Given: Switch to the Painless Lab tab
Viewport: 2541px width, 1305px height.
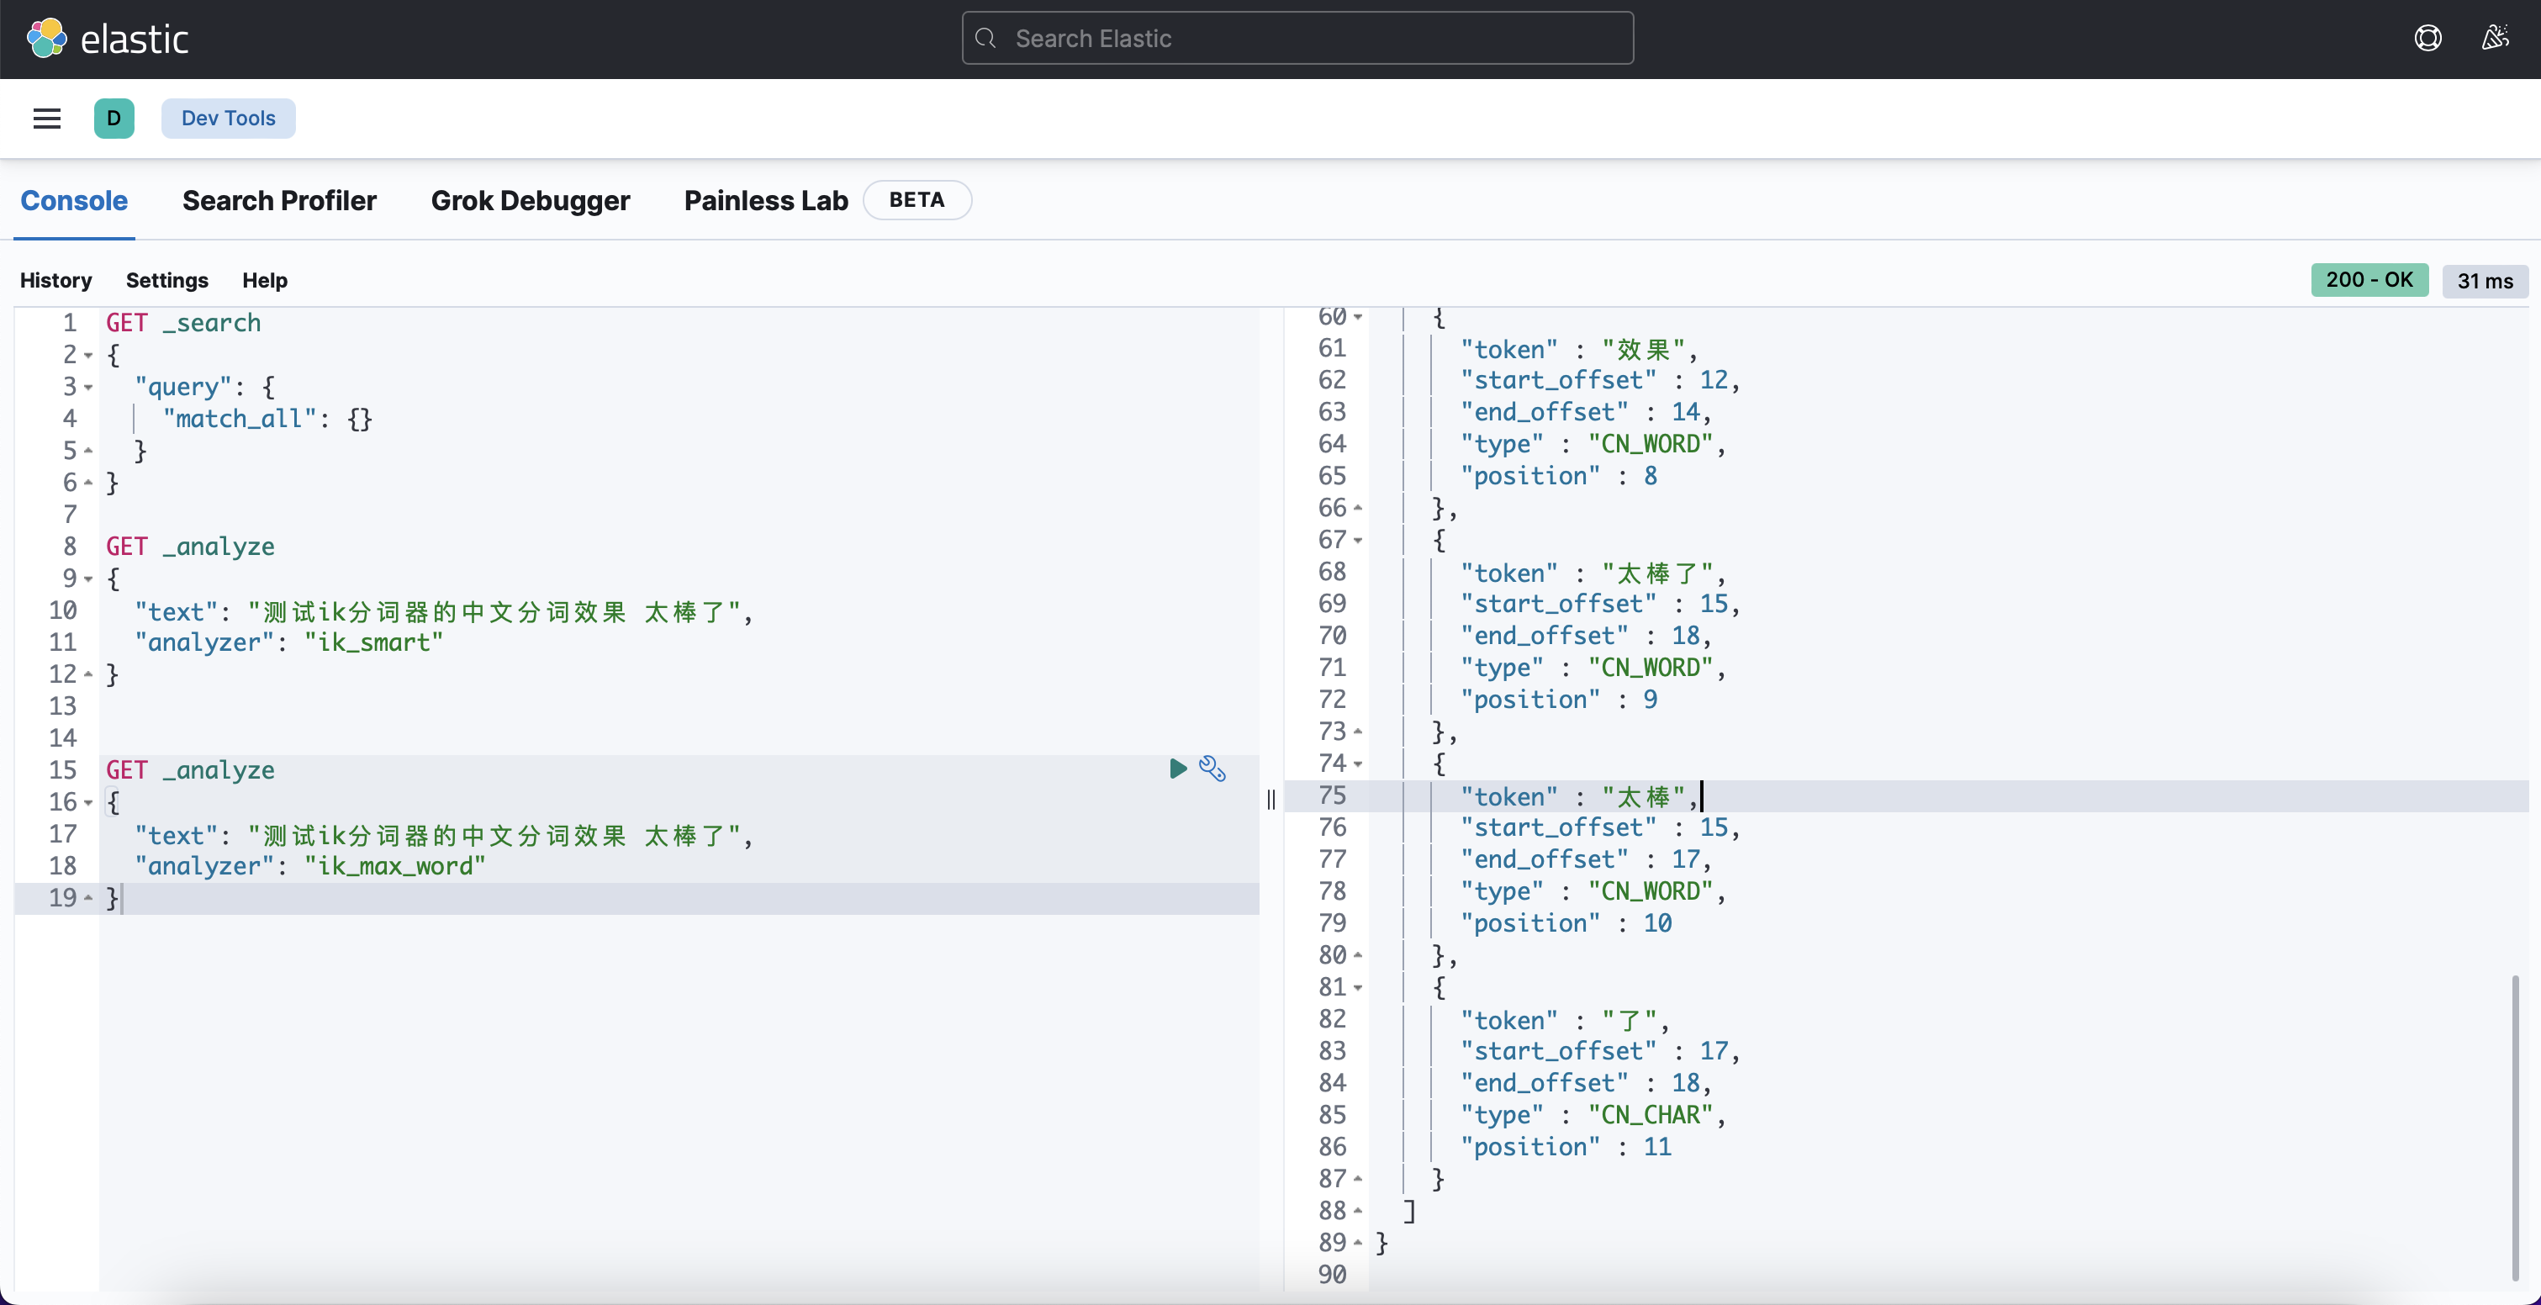Looking at the screenshot, I should point(767,200).
